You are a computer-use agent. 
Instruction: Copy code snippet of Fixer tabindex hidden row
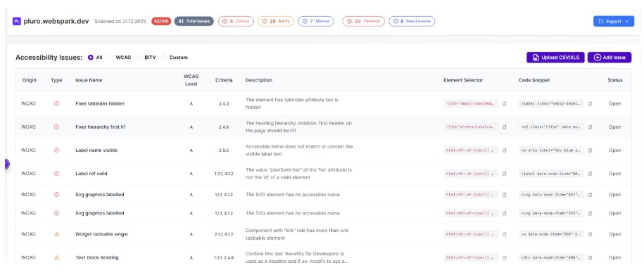tap(591, 104)
